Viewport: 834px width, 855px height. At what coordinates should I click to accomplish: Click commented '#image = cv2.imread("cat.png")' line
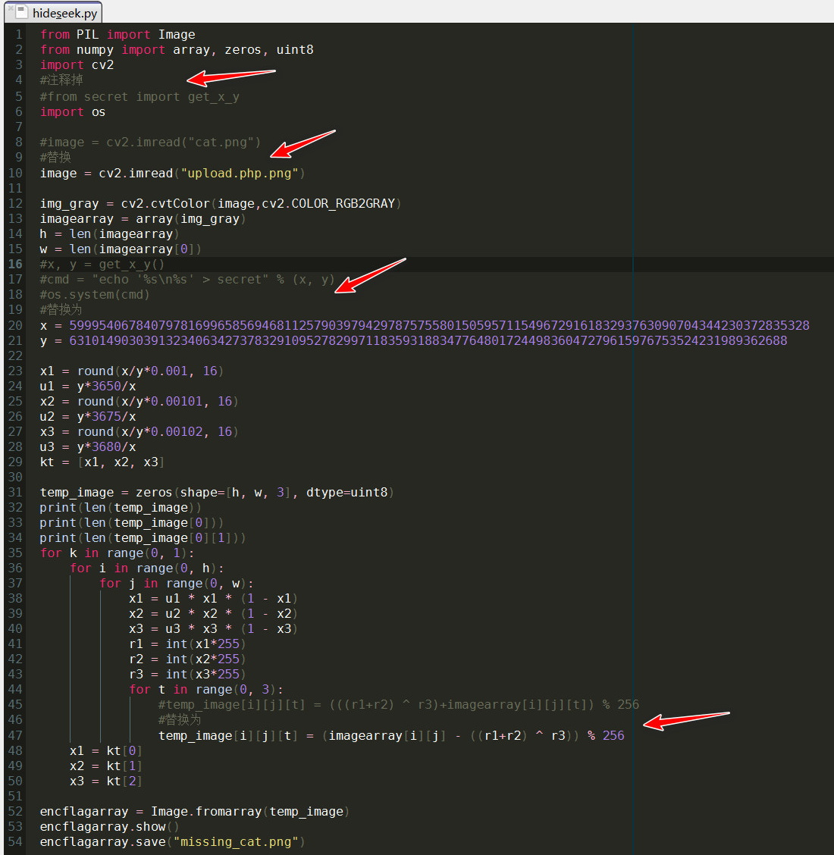click(x=151, y=142)
